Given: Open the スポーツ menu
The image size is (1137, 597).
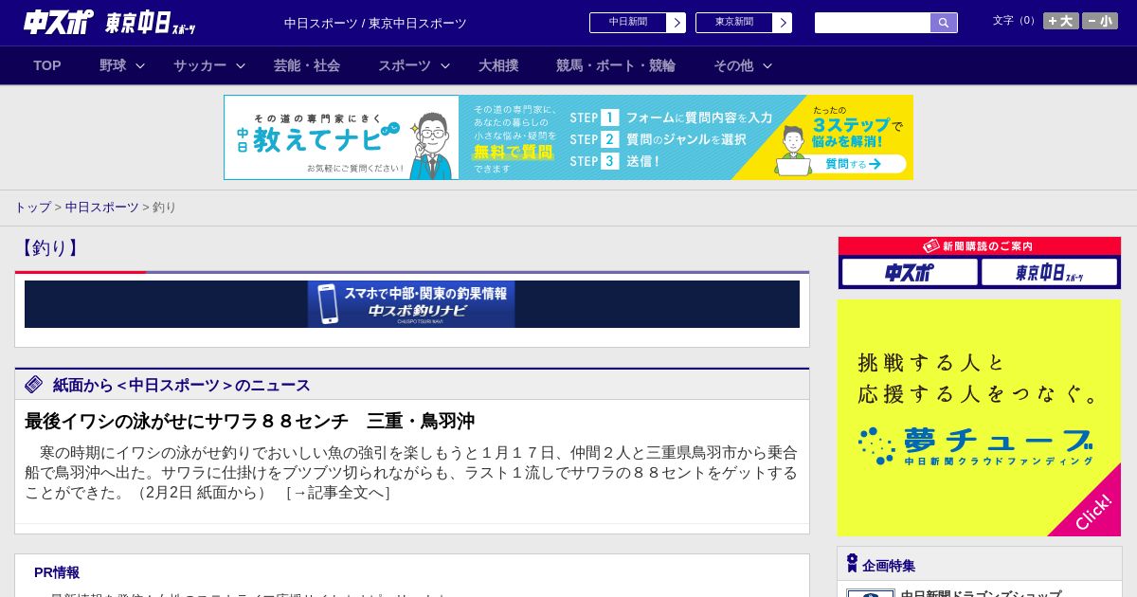Looking at the screenshot, I should pyautogui.click(x=405, y=65).
